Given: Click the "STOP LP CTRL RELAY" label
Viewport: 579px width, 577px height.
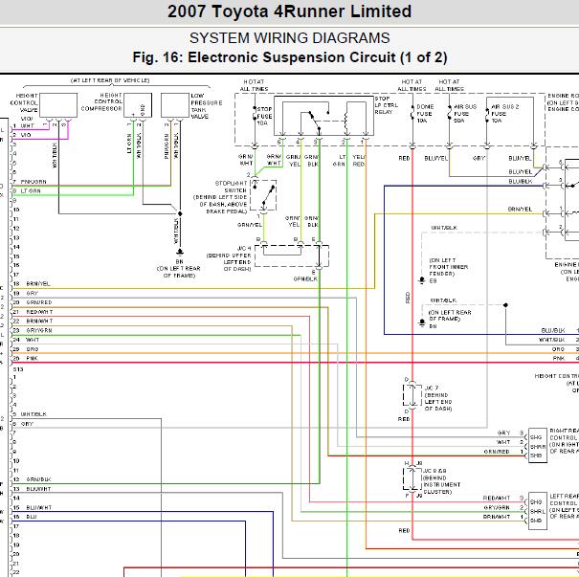Looking at the screenshot, I should [387, 105].
